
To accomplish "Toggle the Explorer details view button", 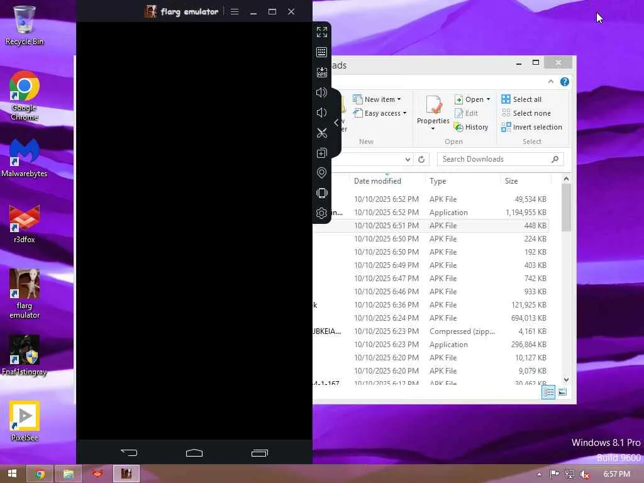I will (548, 392).
